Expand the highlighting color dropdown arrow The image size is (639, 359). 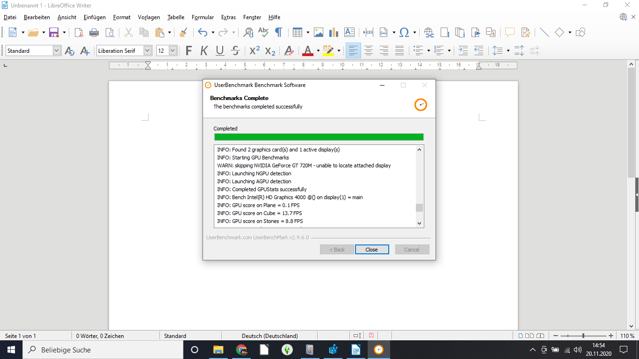pyautogui.click(x=339, y=50)
